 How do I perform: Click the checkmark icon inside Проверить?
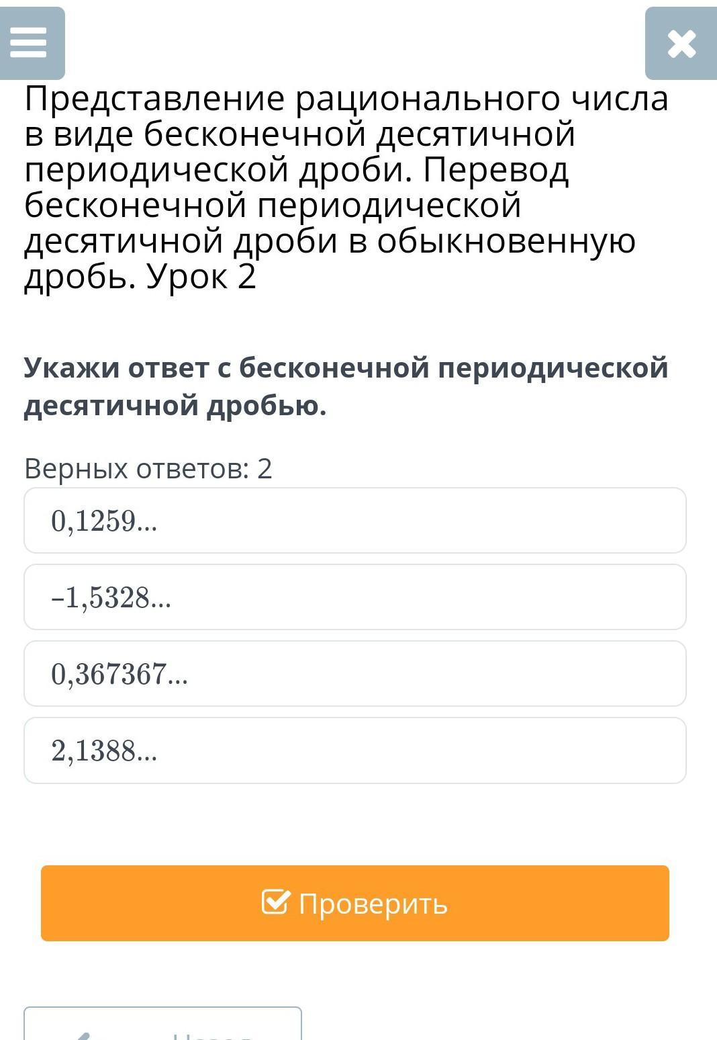click(x=277, y=902)
